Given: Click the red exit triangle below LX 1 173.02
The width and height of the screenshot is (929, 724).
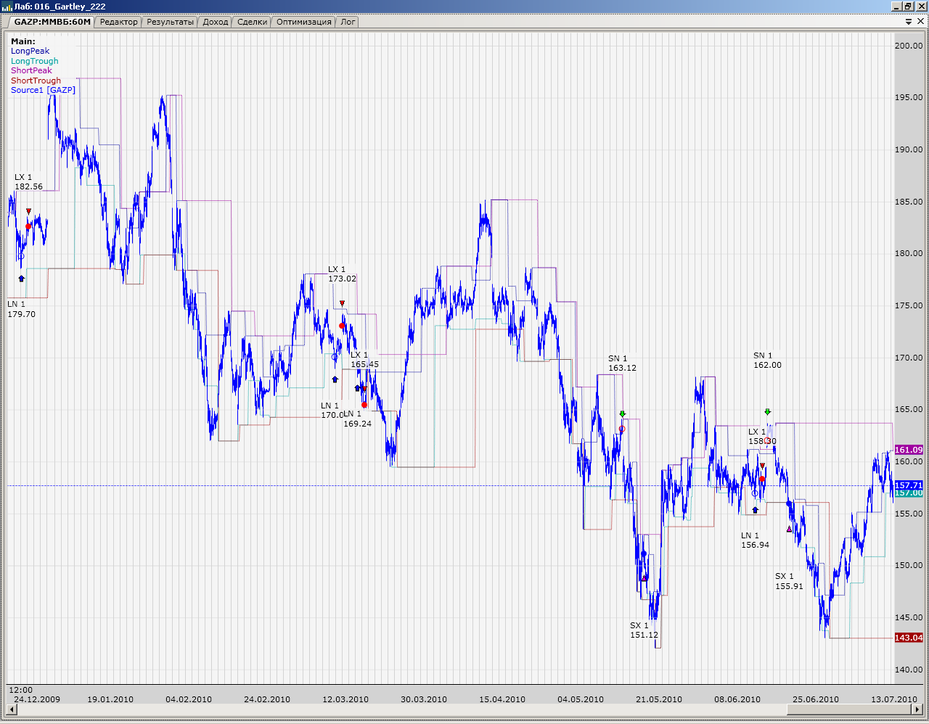Looking at the screenshot, I should pyautogui.click(x=342, y=303).
